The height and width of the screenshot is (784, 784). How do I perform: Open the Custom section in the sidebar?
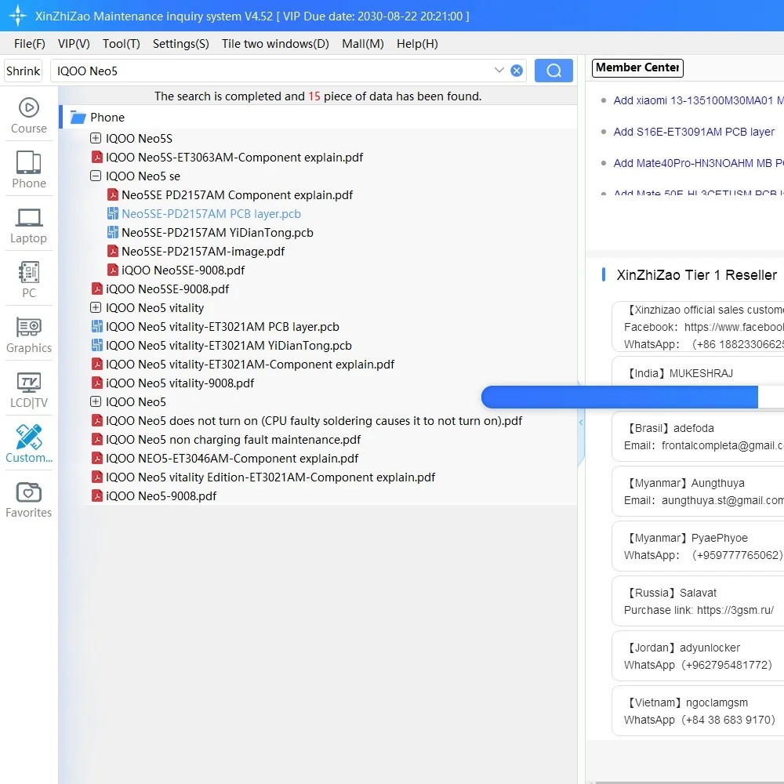(x=28, y=444)
